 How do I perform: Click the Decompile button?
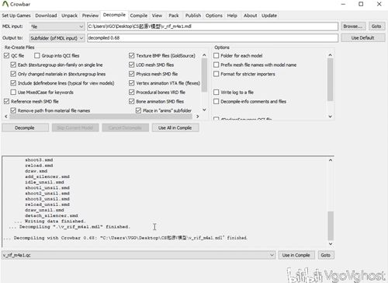[x=25, y=128]
